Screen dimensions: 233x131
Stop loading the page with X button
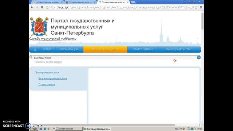coord(42,7)
